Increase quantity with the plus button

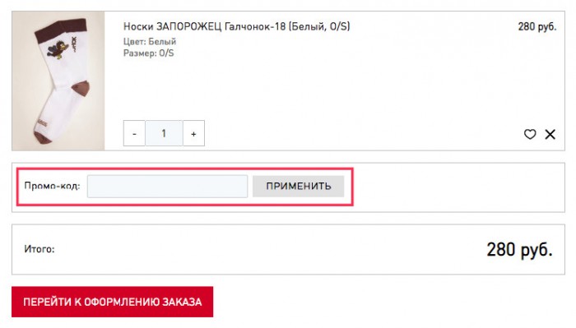[x=193, y=133]
